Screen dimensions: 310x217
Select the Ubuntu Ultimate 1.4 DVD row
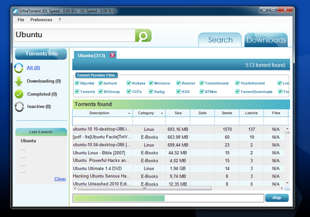point(179,168)
